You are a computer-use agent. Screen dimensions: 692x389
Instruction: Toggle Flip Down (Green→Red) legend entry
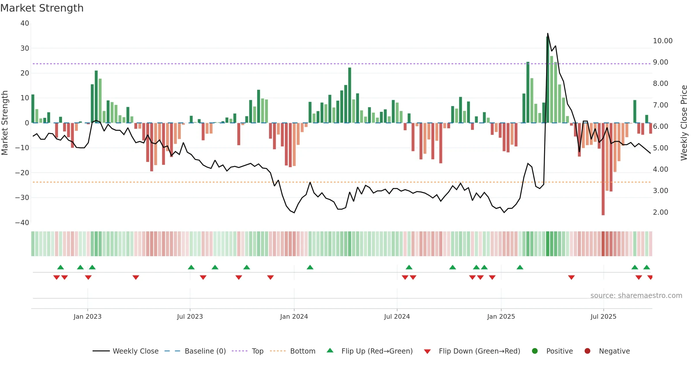[472, 351]
